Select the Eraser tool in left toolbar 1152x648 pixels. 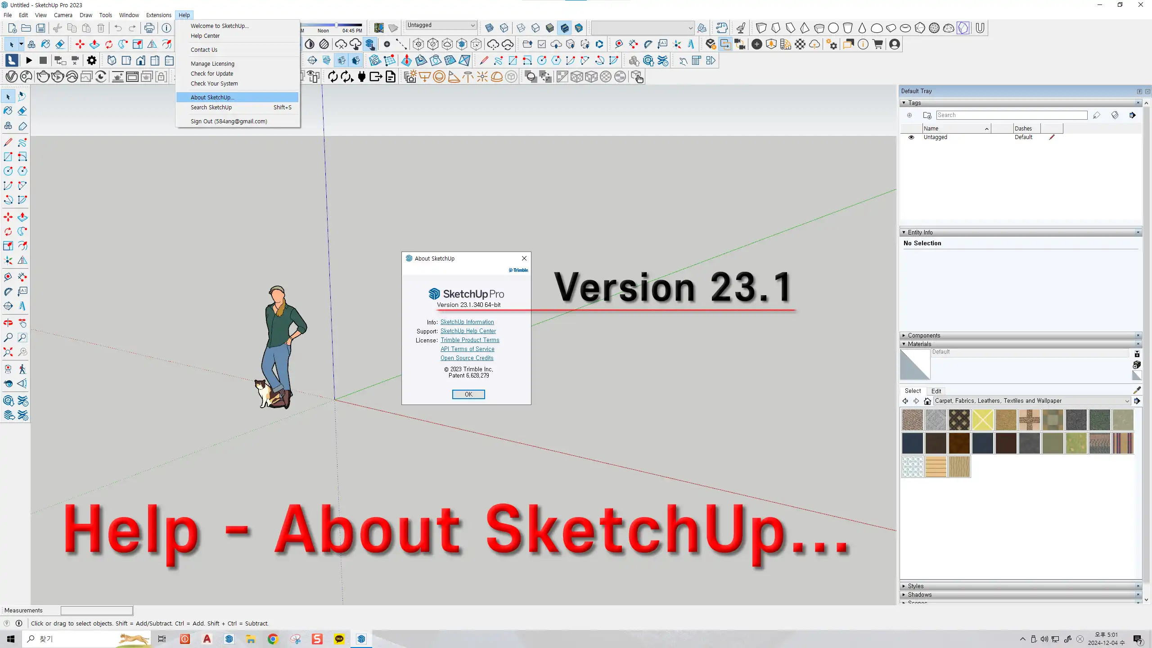tap(22, 111)
